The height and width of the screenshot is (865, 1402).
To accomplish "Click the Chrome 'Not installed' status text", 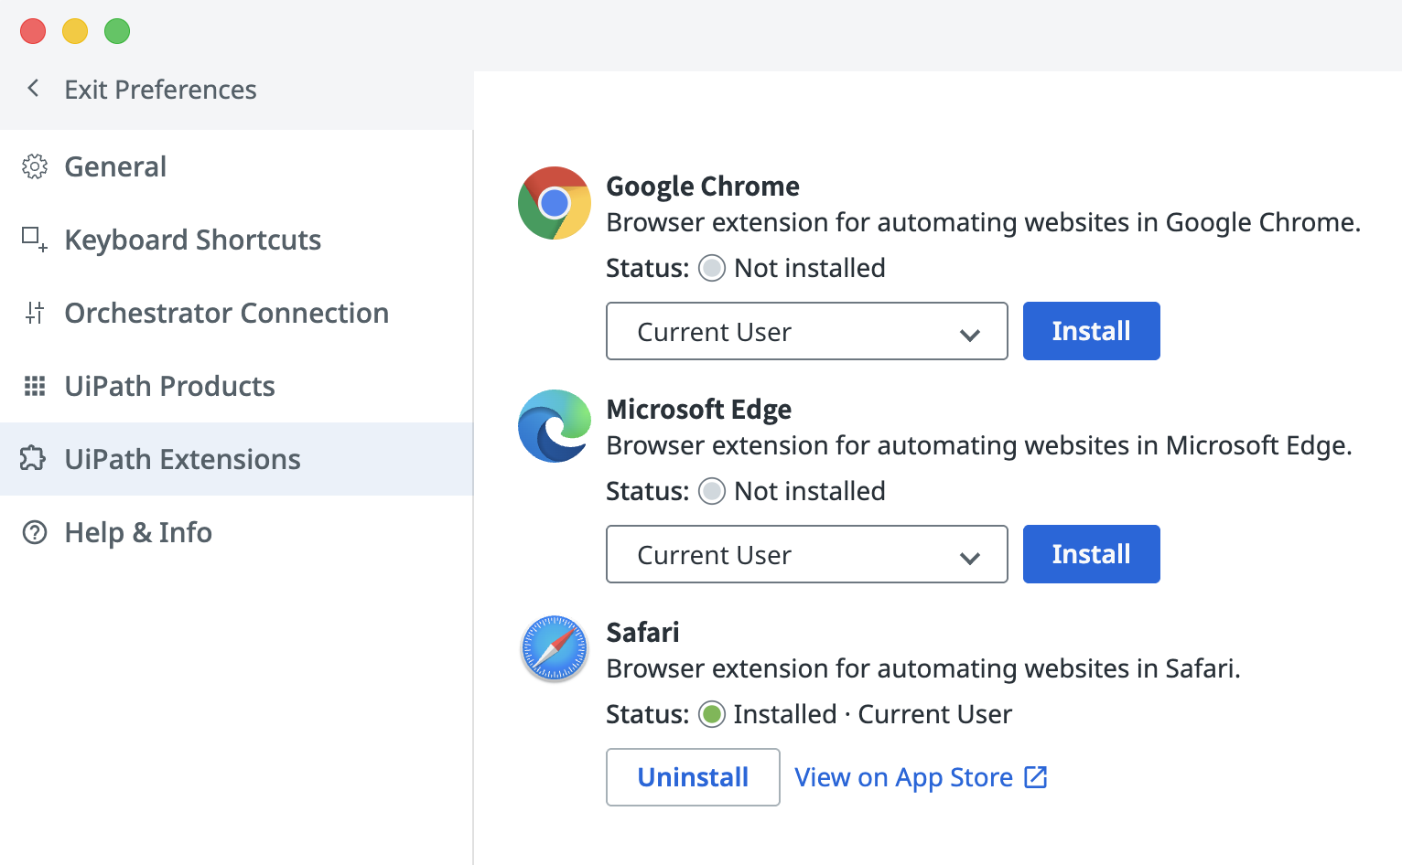I will (x=810, y=268).
